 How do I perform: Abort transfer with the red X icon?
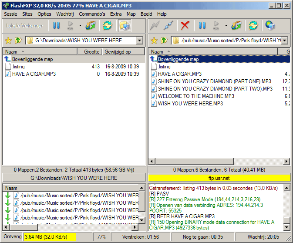click(x=185, y=25)
